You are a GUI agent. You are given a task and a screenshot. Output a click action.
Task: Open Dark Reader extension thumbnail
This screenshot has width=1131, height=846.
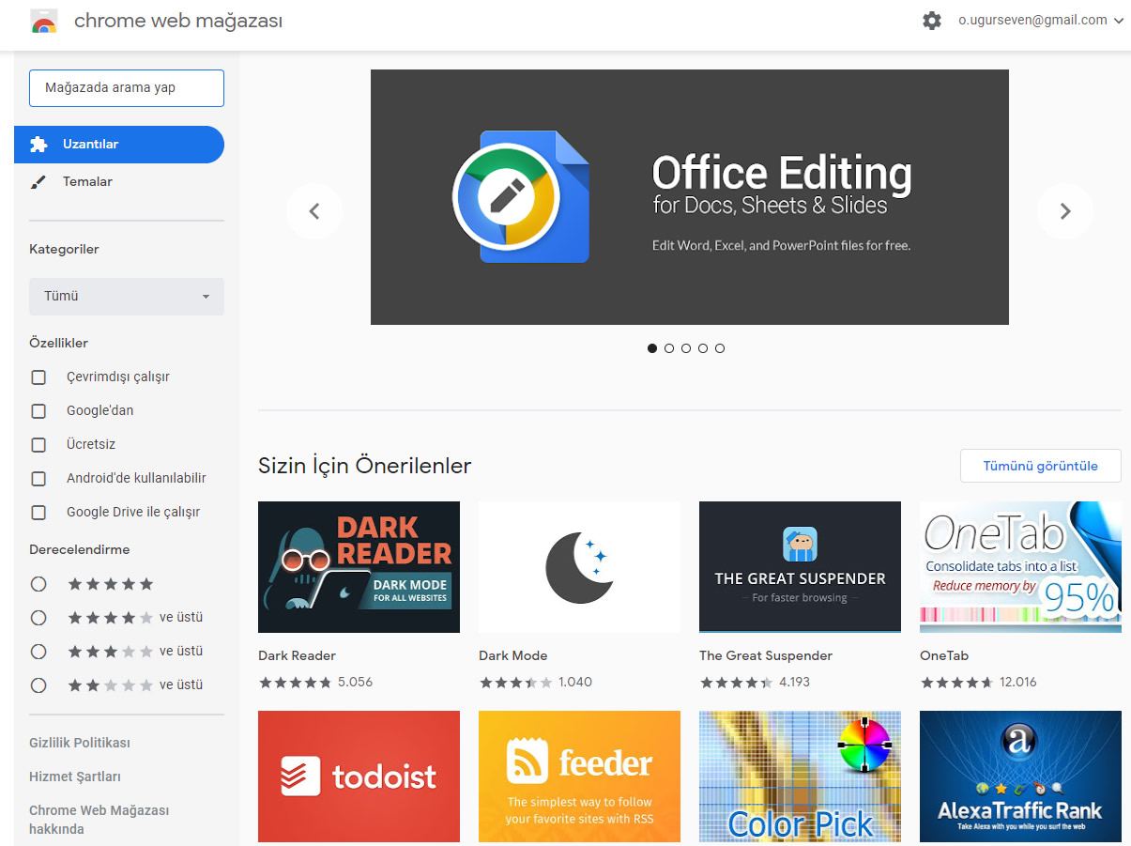click(359, 567)
